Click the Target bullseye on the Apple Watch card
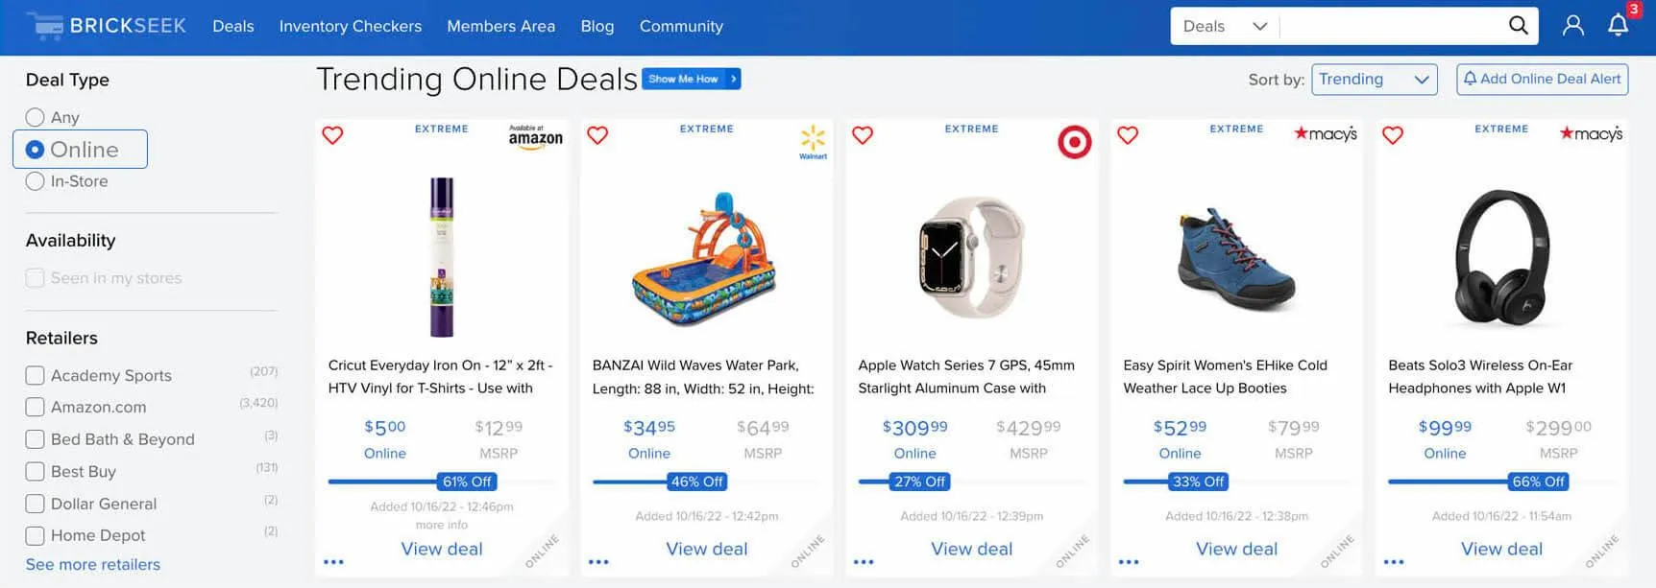The width and height of the screenshot is (1656, 588). pos(1075,141)
